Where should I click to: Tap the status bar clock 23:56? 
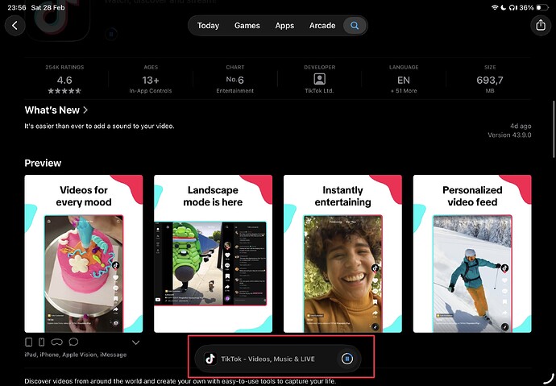17,7
